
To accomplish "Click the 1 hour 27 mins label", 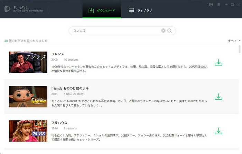I will (x=74, y=94).
